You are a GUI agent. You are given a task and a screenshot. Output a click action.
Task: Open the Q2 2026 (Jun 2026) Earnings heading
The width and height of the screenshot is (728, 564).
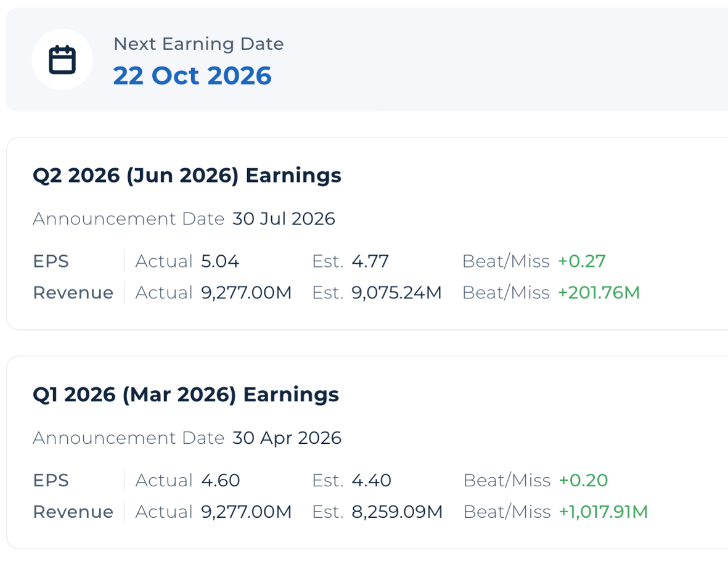click(x=187, y=176)
